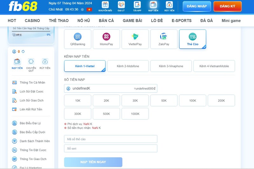Open the LÔ ĐỀ menu
This screenshot has height=169, width=254.
tap(157, 21)
